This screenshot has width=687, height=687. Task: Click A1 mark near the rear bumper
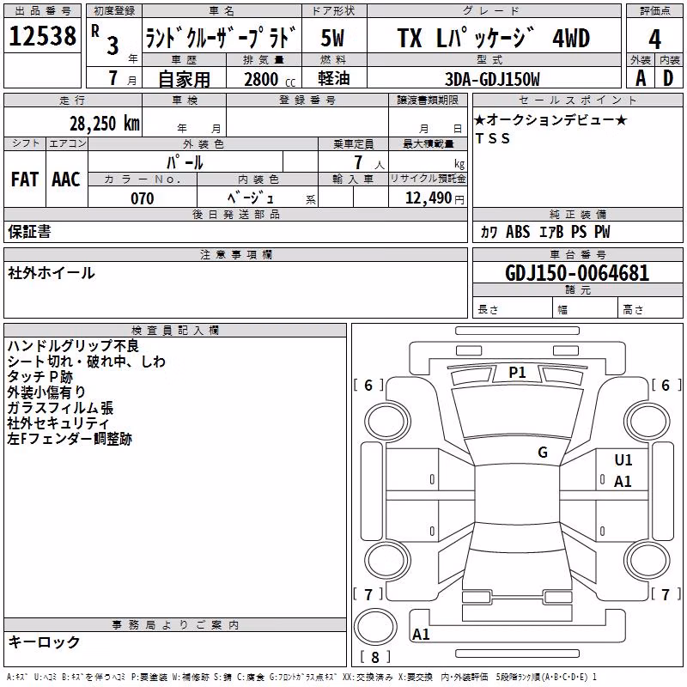(421, 634)
